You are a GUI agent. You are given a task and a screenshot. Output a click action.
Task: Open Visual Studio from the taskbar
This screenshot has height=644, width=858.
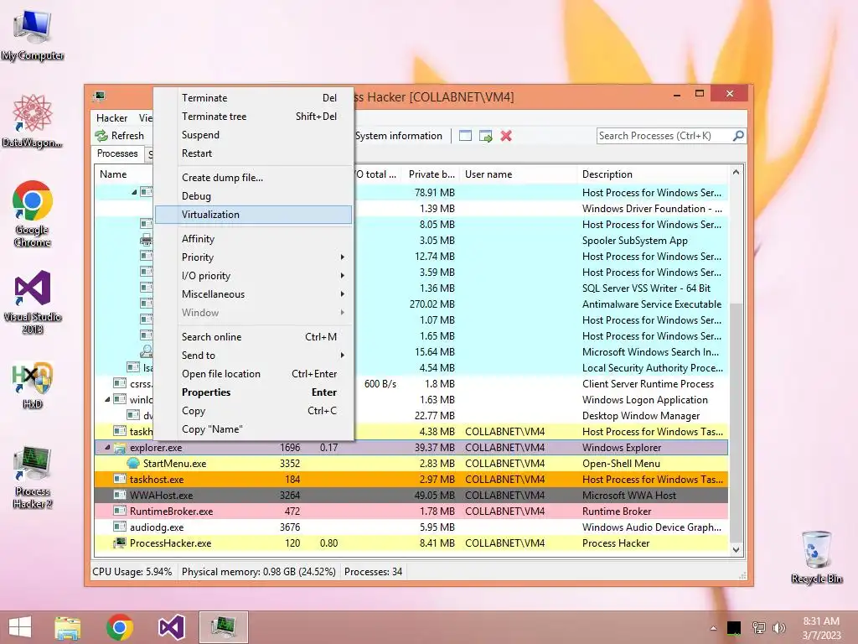click(x=171, y=627)
